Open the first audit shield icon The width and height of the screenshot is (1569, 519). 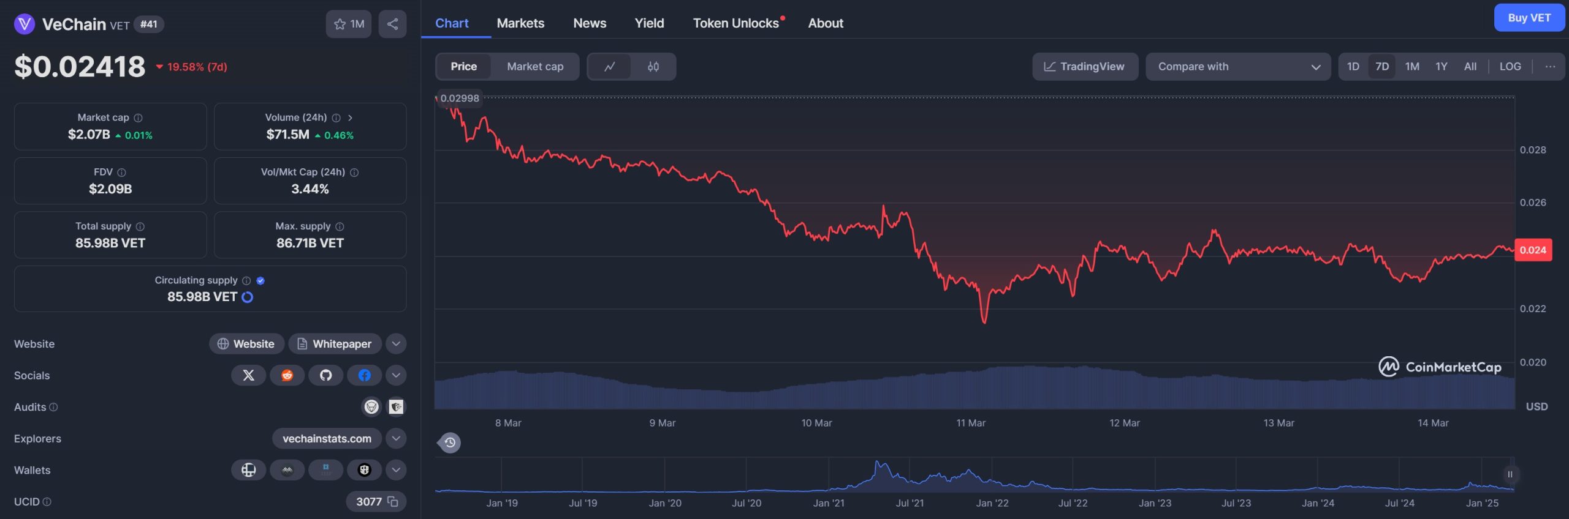[371, 406]
